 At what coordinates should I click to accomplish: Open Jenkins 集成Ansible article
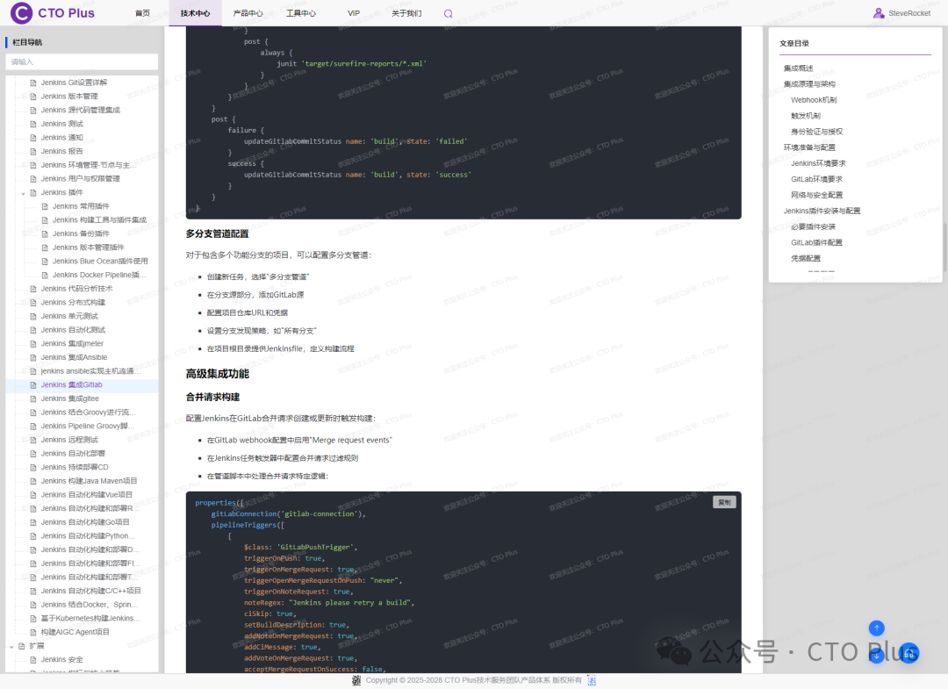[x=74, y=358]
